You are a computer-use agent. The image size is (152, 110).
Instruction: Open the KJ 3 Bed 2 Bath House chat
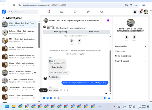coord(19,81)
